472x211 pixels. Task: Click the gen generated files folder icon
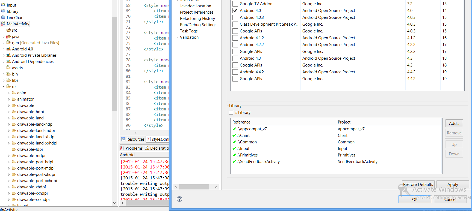click(x=8, y=43)
